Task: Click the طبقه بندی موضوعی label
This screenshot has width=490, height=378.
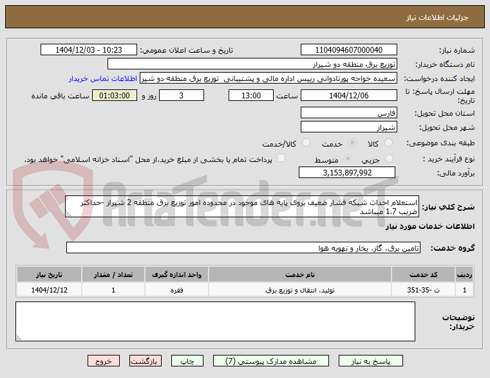Action: pyautogui.click(x=440, y=143)
